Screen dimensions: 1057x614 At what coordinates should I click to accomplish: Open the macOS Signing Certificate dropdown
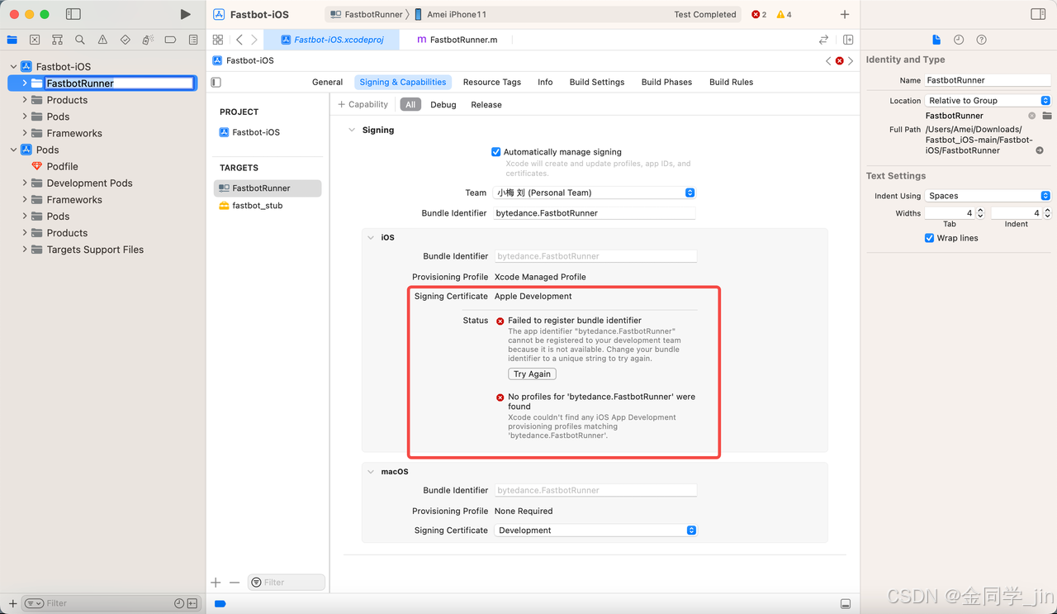click(x=595, y=531)
